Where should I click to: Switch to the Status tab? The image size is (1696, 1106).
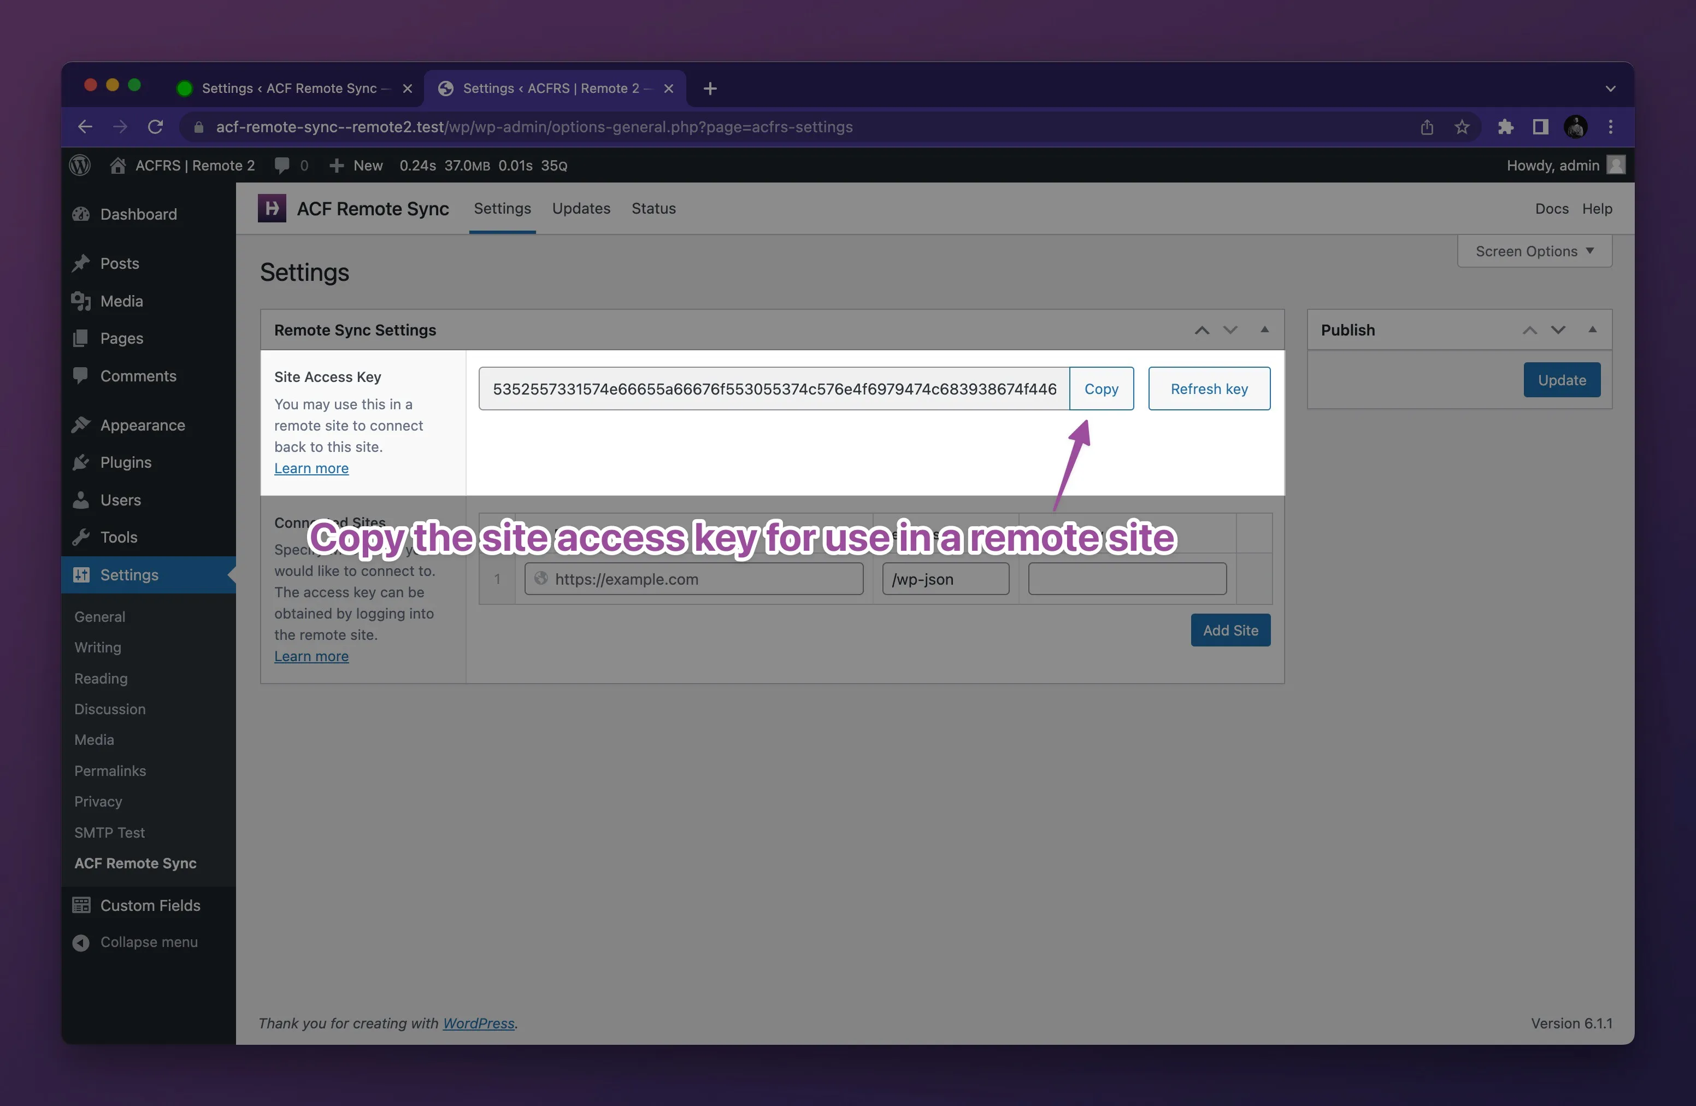pyautogui.click(x=653, y=208)
